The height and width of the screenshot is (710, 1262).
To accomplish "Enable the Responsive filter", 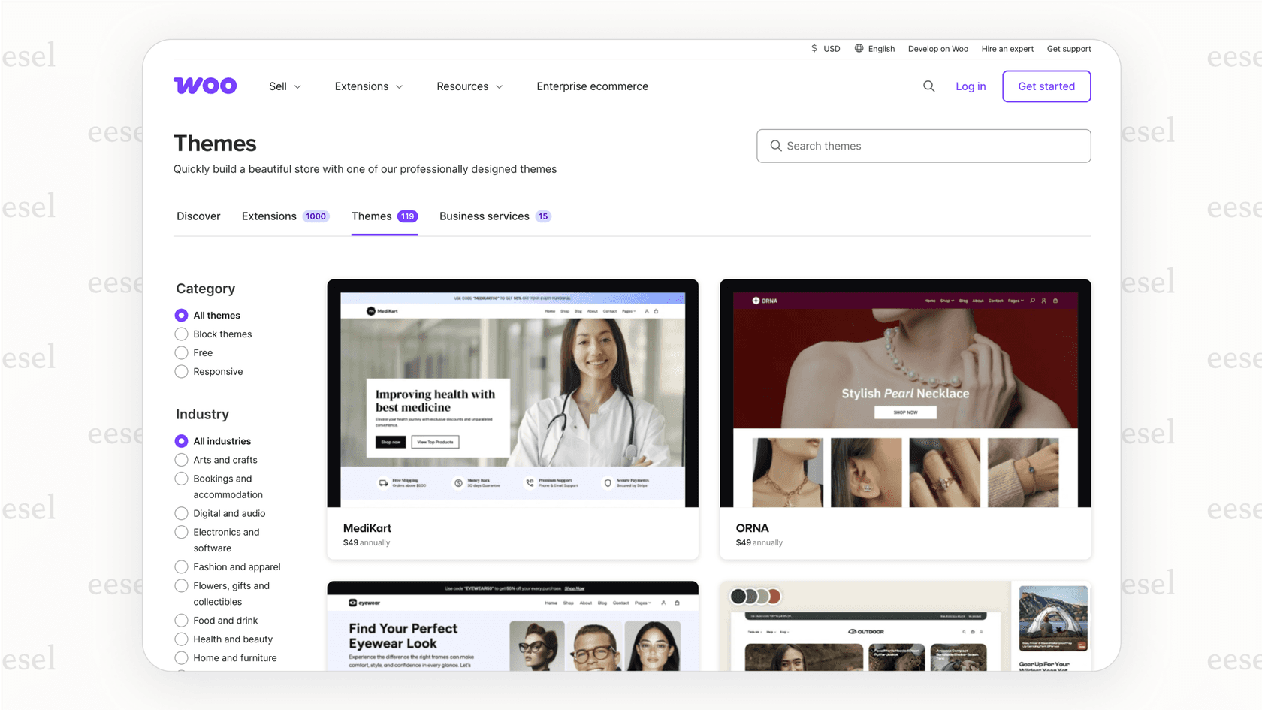I will (181, 371).
